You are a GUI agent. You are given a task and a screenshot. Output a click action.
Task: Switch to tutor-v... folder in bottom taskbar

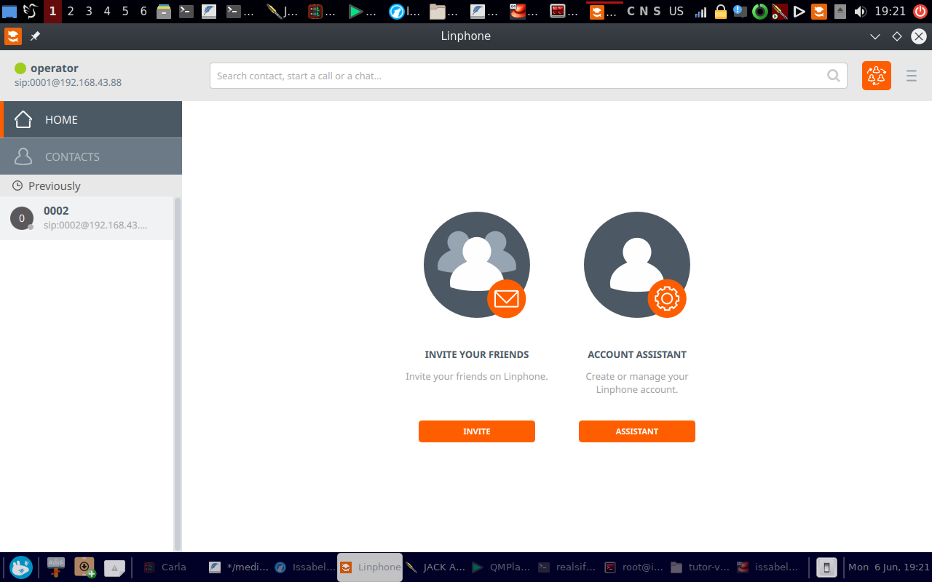pyautogui.click(x=699, y=567)
